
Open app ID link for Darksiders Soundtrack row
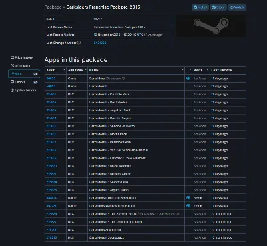click(x=51, y=230)
